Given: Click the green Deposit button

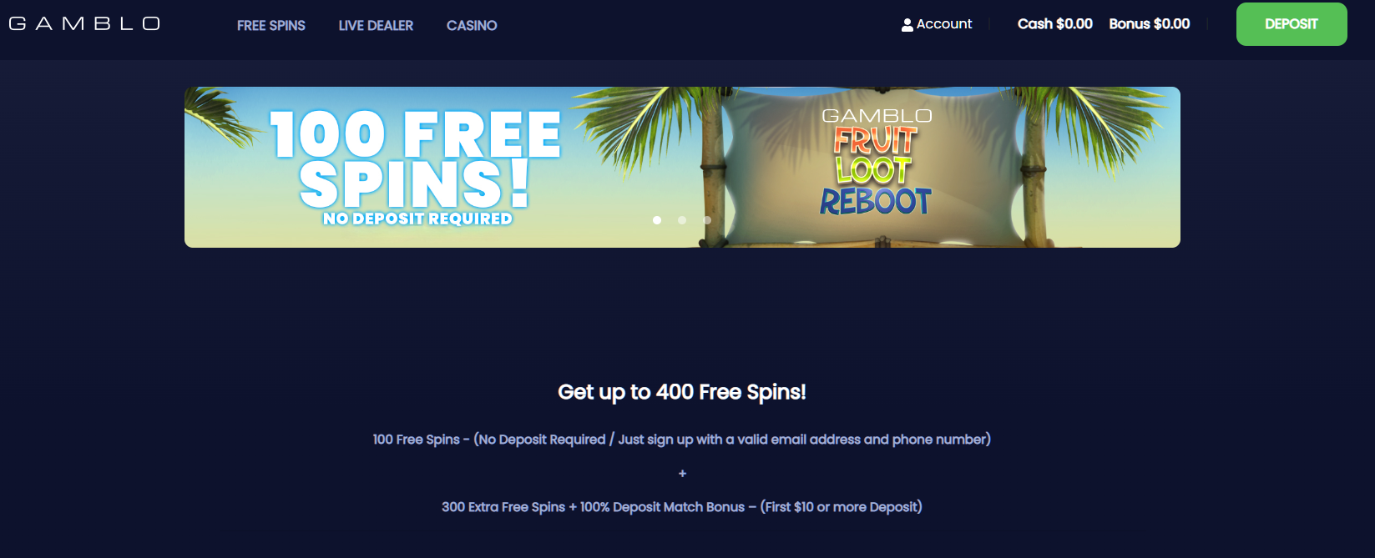Looking at the screenshot, I should click(1292, 24).
